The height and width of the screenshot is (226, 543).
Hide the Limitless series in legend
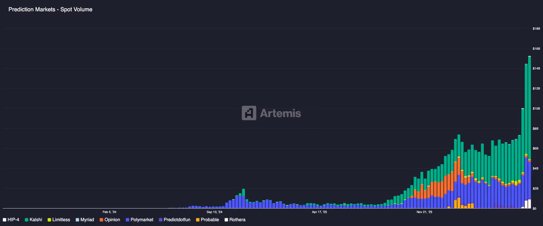pyautogui.click(x=58, y=219)
